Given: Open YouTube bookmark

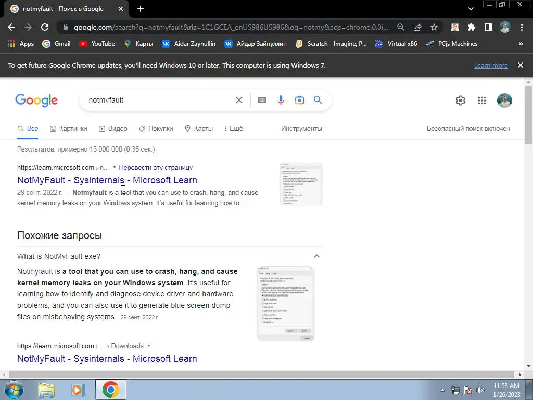Looking at the screenshot, I should (x=97, y=44).
